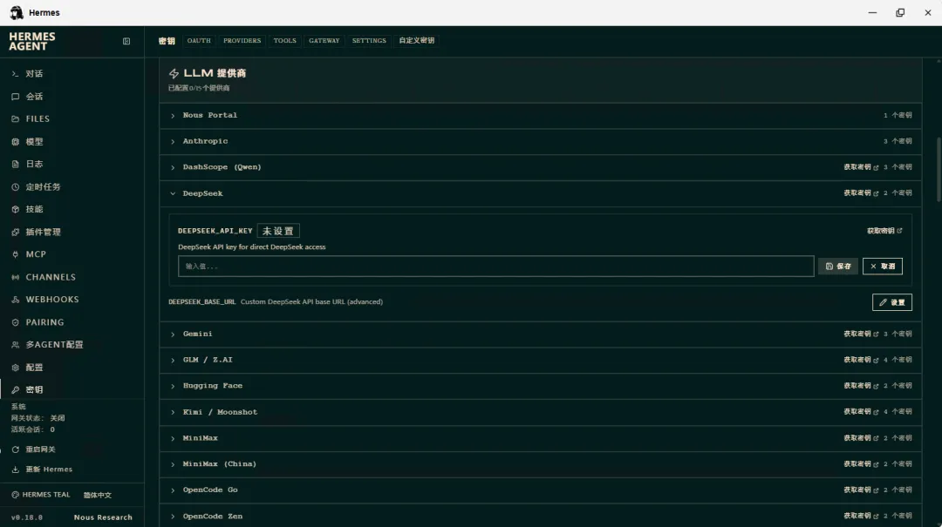This screenshot has height=527, width=942.
Task: Open 获取密钥 link in GLM / Z.AI row
Action: 861,360
